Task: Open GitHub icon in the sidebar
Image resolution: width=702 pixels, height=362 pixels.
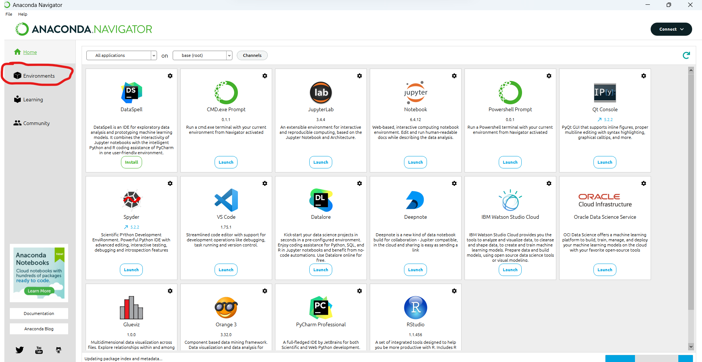Action: pos(58,350)
